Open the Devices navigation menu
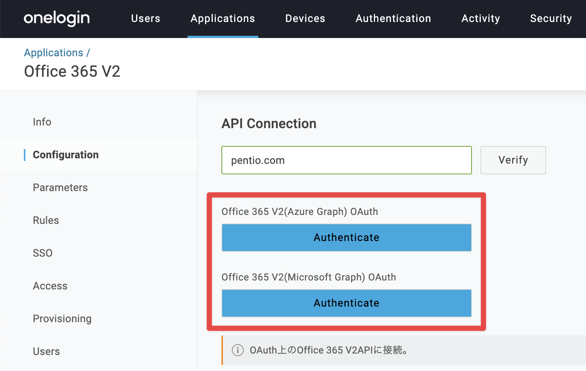The image size is (586, 371). point(305,18)
